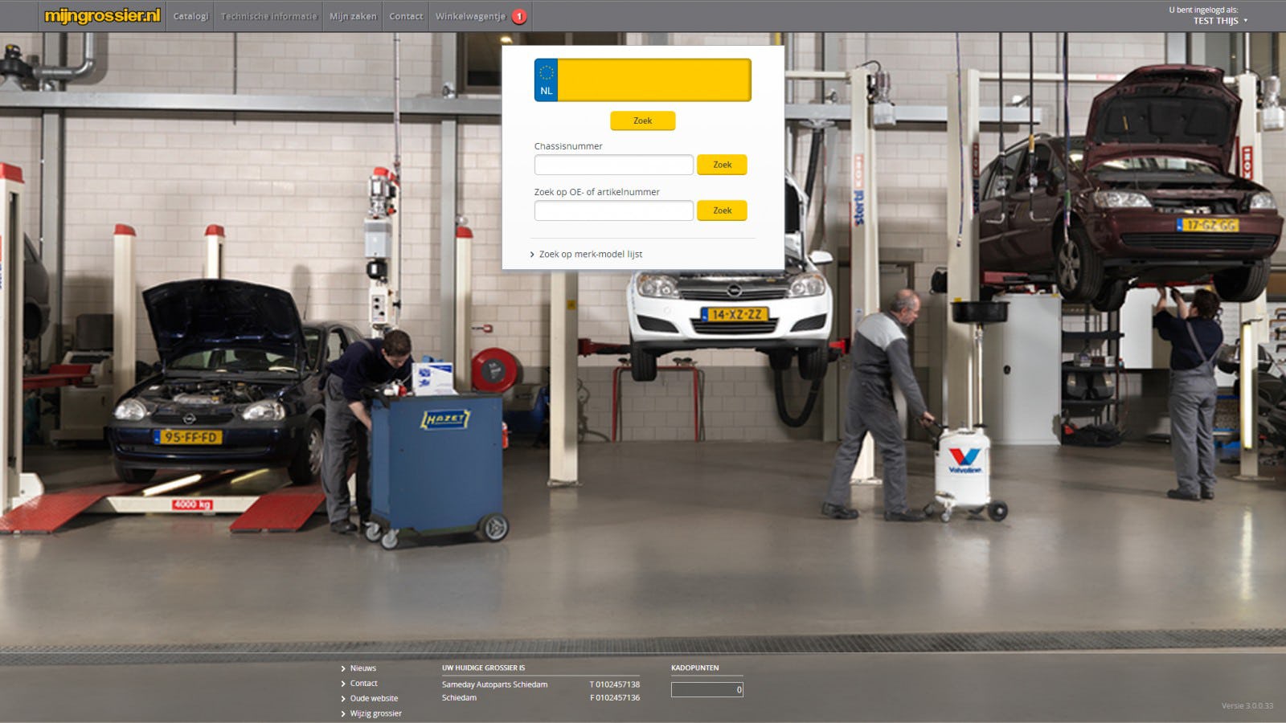
Task: Open the Winkelwagentje shopping cart
Action: (x=470, y=16)
